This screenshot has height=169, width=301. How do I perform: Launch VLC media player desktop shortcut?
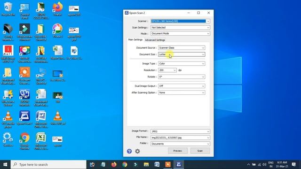pyautogui.click(x=8, y=120)
